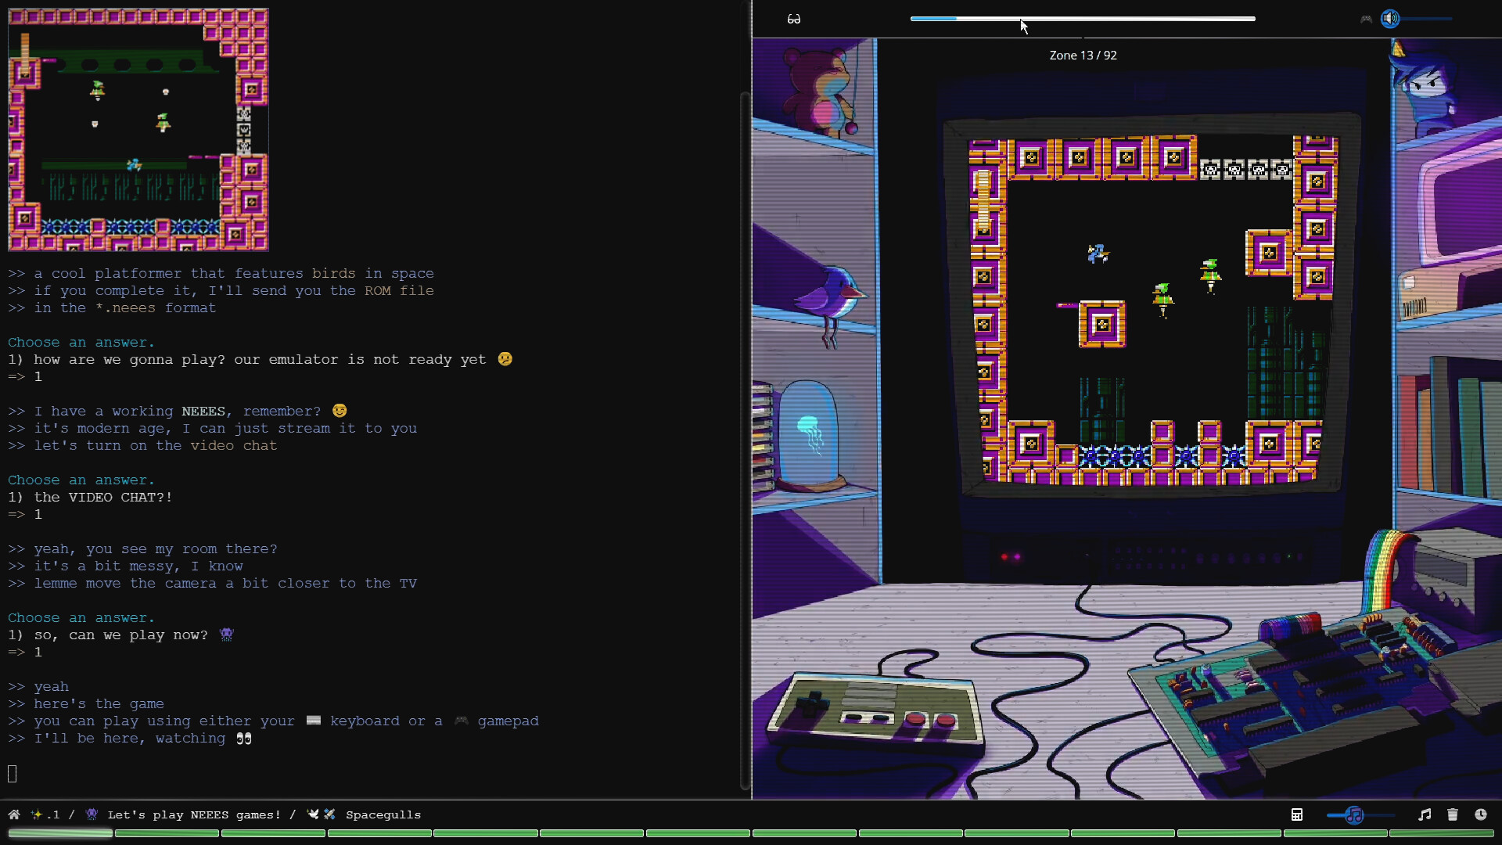The width and height of the screenshot is (1502, 845).
Task: Click the bookmark emoji after so, can we play now
Action: tap(226, 635)
